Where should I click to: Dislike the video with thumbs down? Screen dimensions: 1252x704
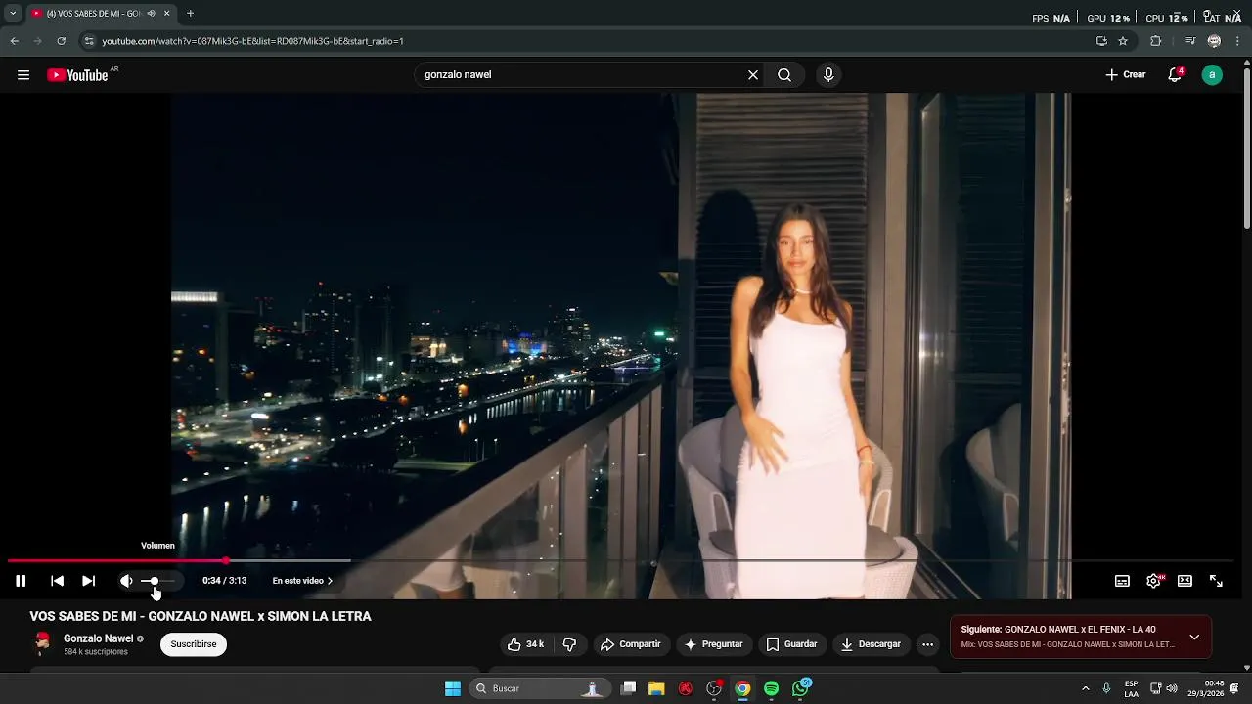[569, 644]
